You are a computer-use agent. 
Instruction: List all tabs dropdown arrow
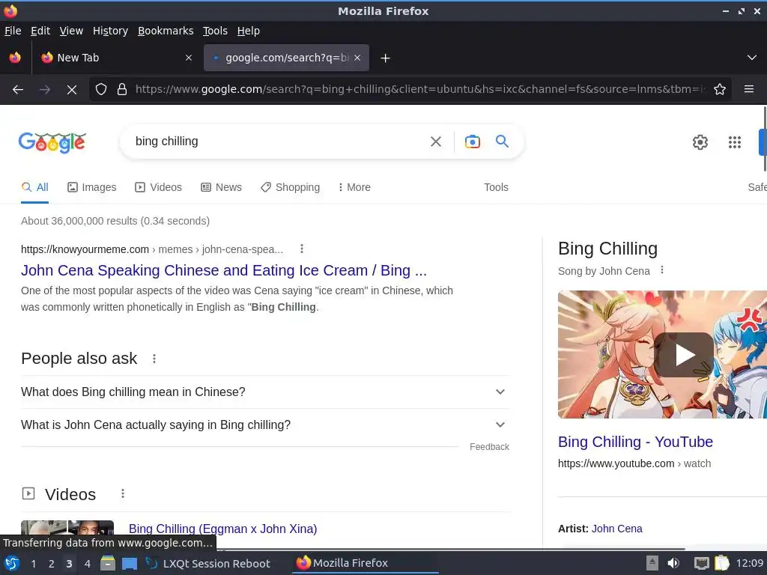(x=752, y=58)
